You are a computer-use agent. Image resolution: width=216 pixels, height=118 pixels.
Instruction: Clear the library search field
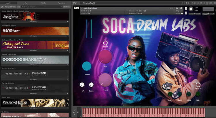(x=62, y=7)
